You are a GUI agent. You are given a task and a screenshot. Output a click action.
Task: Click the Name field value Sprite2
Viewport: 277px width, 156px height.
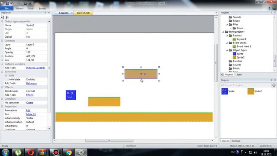pyautogui.click(x=30, y=25)
